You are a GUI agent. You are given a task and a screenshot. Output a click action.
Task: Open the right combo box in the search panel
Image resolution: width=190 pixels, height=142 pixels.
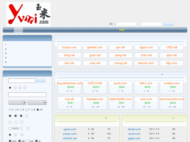[37, 103]
